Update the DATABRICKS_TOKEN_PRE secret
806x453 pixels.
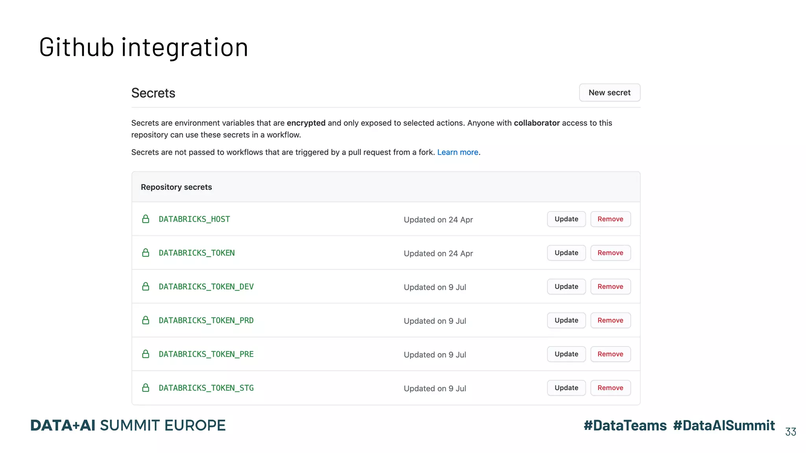(x=566, y=354)
